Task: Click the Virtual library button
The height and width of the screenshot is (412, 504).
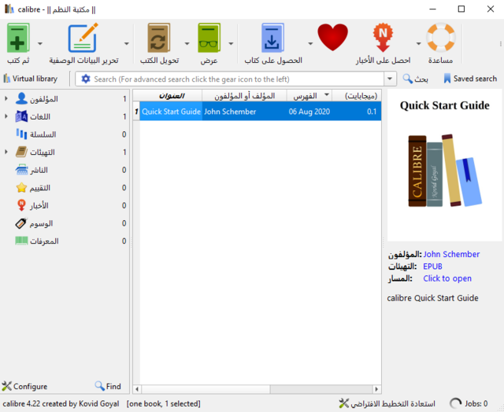Action: (x=30, y=79)
